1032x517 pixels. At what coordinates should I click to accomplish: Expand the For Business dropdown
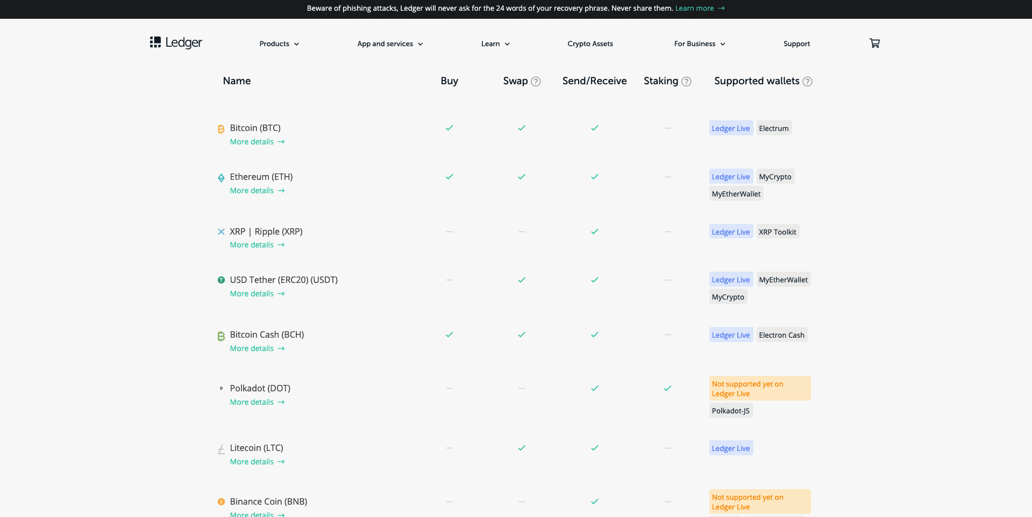point(700,44)
